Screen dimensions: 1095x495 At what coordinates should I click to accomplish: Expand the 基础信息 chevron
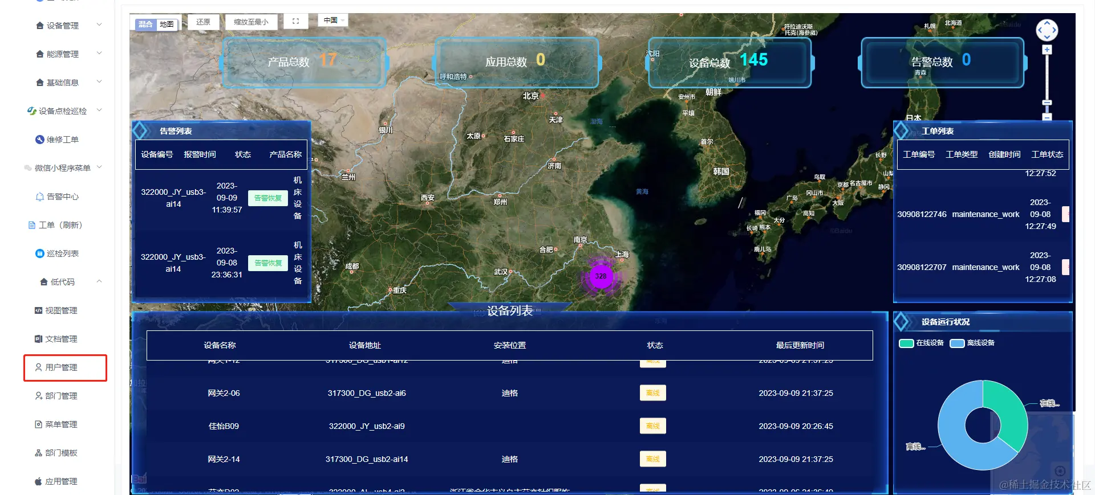[x=99, y=81]
